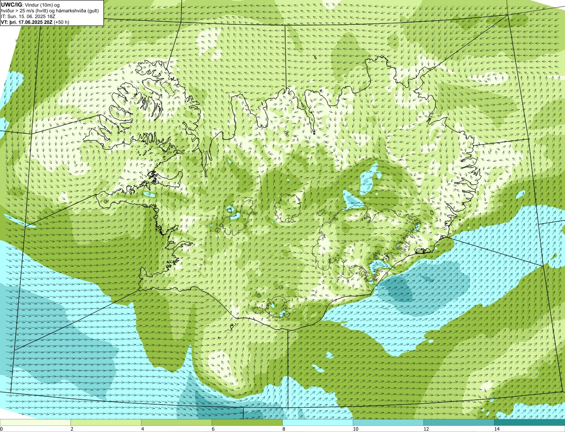Click the 4–6 m/s green colorbar segment
This screenshot has height=432, width=565.
tap(177, 423)
